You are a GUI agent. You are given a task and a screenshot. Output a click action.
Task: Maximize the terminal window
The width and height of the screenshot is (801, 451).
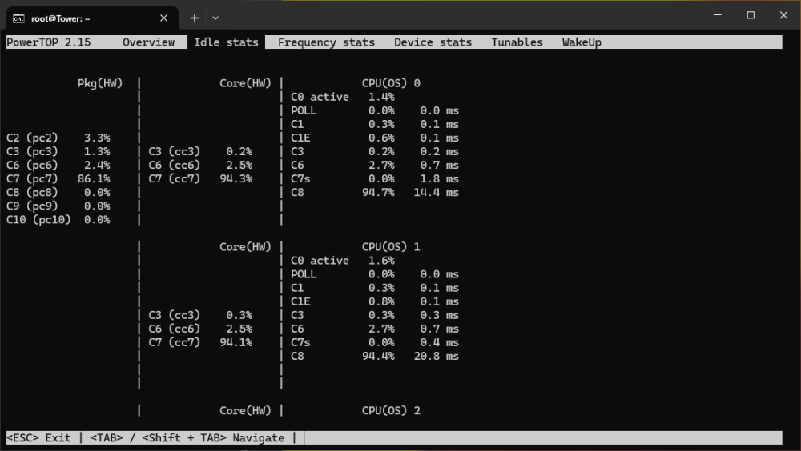click(x=751, y=15)
